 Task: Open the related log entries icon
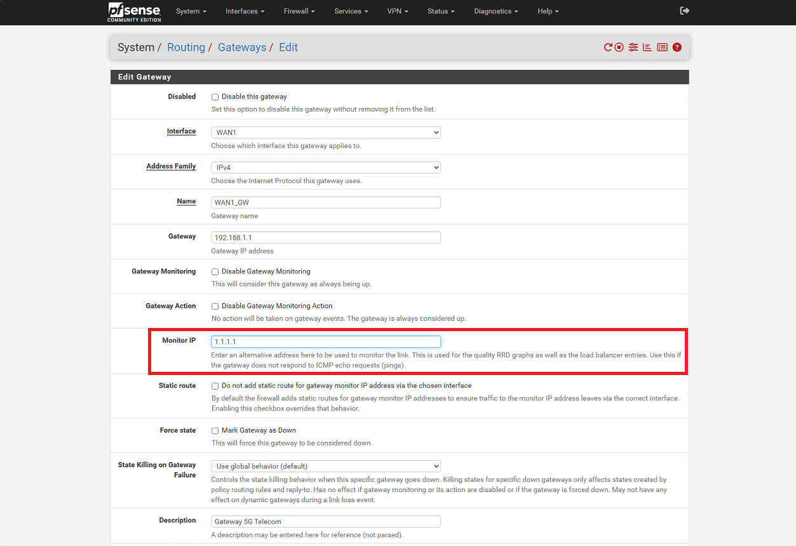pyautogui.click(x=662, y=48)
